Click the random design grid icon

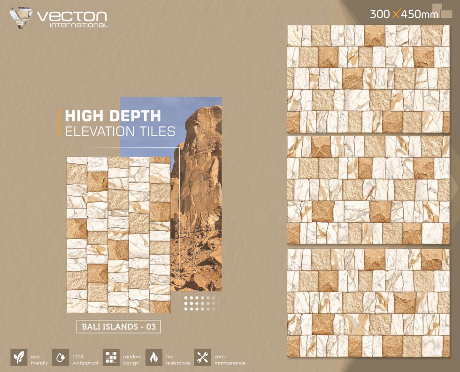pos(111,356)
